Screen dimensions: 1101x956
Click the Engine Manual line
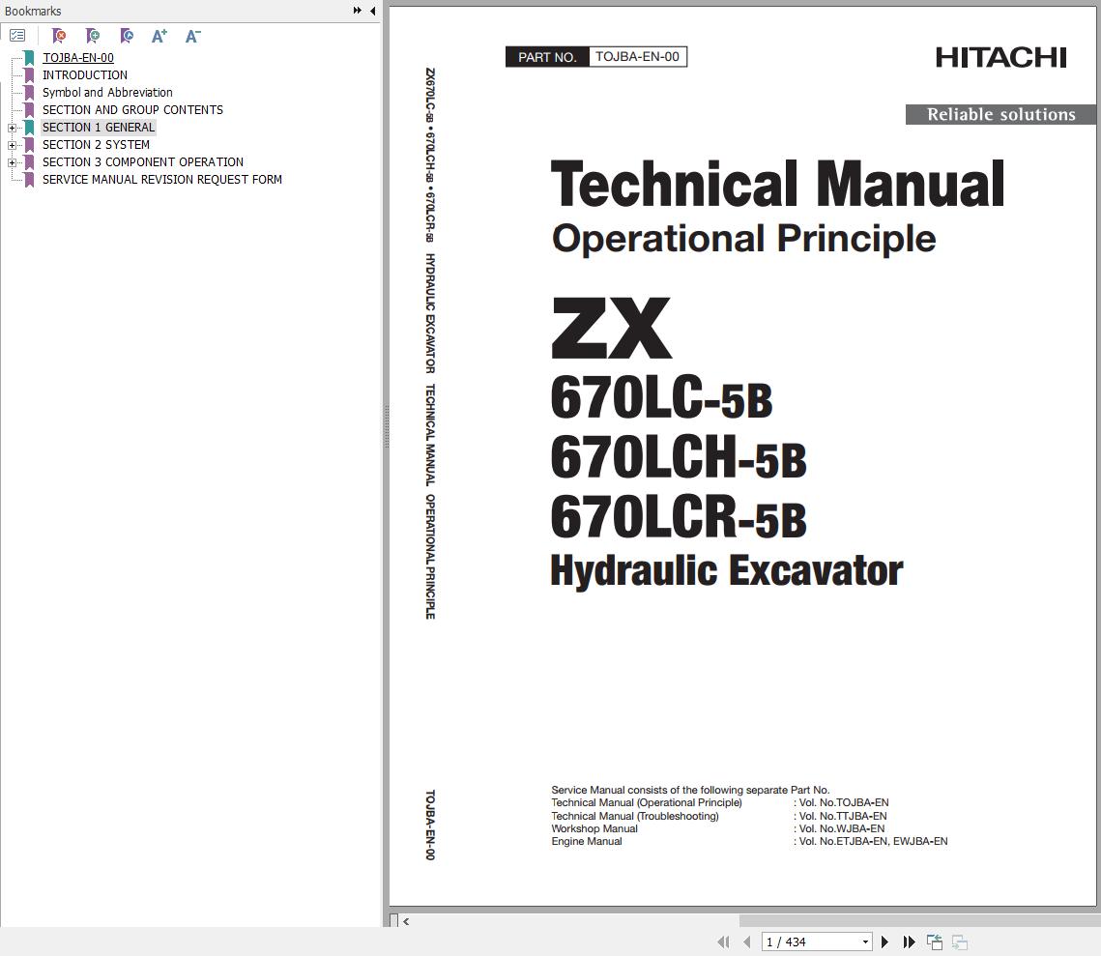[587, 841]
